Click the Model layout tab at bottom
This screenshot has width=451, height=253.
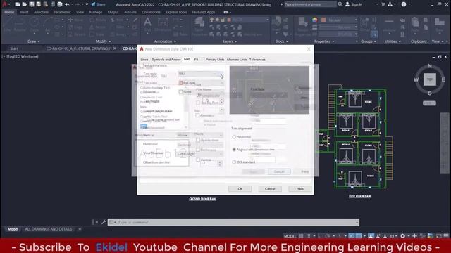coord(13,229)
